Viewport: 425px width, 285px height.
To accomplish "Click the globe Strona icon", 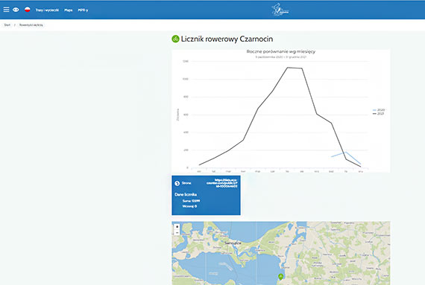I will (177, 183).
